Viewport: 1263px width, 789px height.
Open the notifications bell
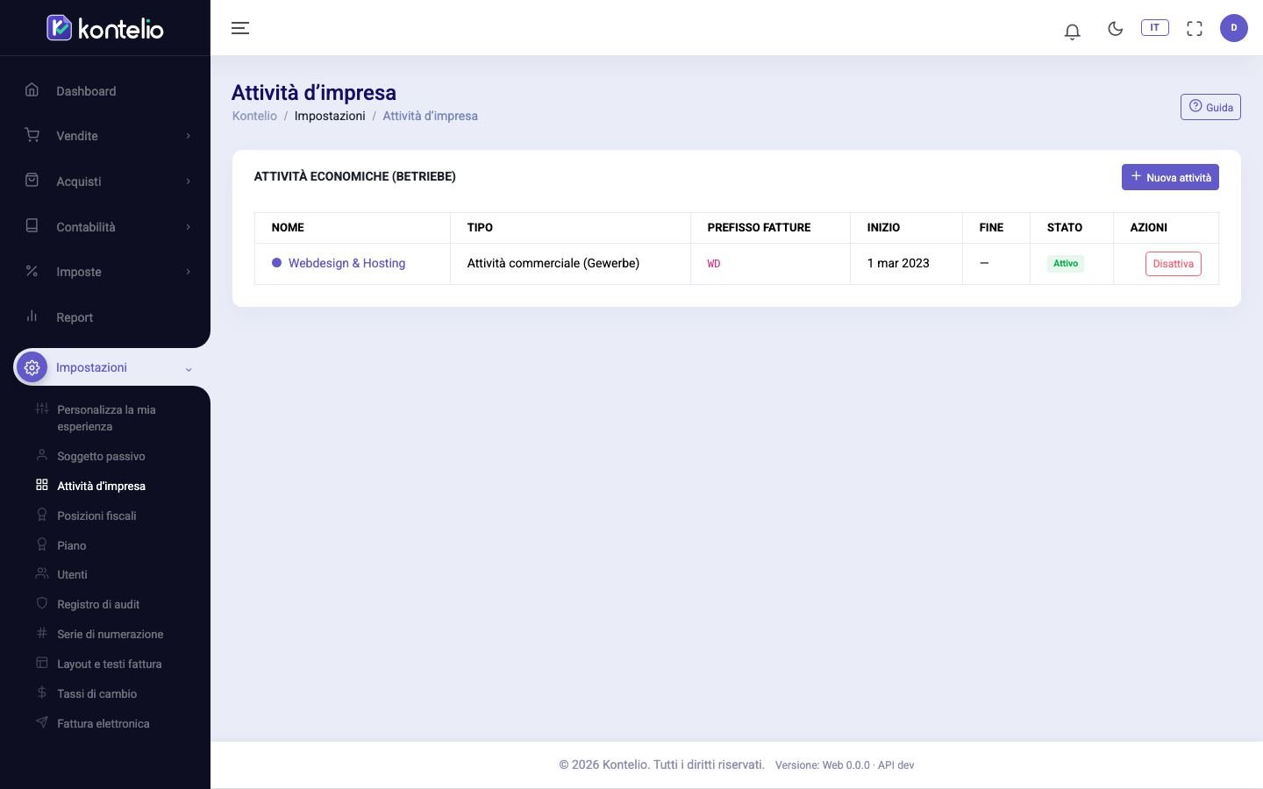(x=1072, y=32)
